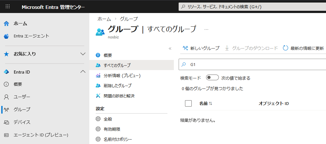The width and height of the screenshot is (326, 144).
Task: Click the 0 個のグループが見つかりました text
Action: (212, 89)
